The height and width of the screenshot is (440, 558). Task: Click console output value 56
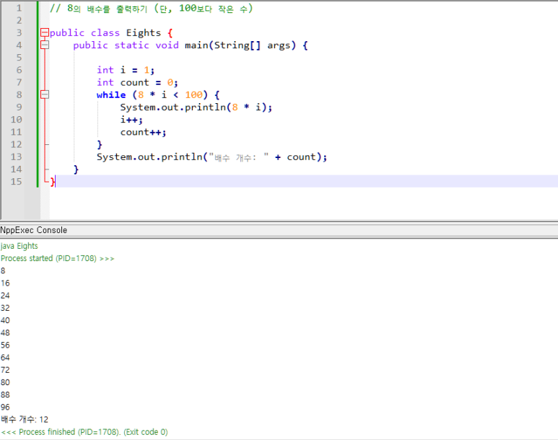5,346
